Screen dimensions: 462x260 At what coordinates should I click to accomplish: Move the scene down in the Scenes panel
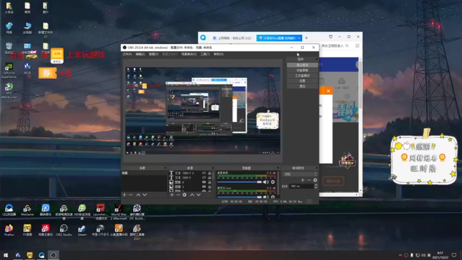145,195
